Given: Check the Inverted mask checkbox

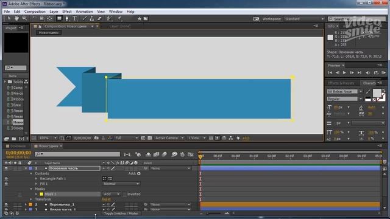Looking at the screenshot, I should pyautogui.click(x=124, y=194).
